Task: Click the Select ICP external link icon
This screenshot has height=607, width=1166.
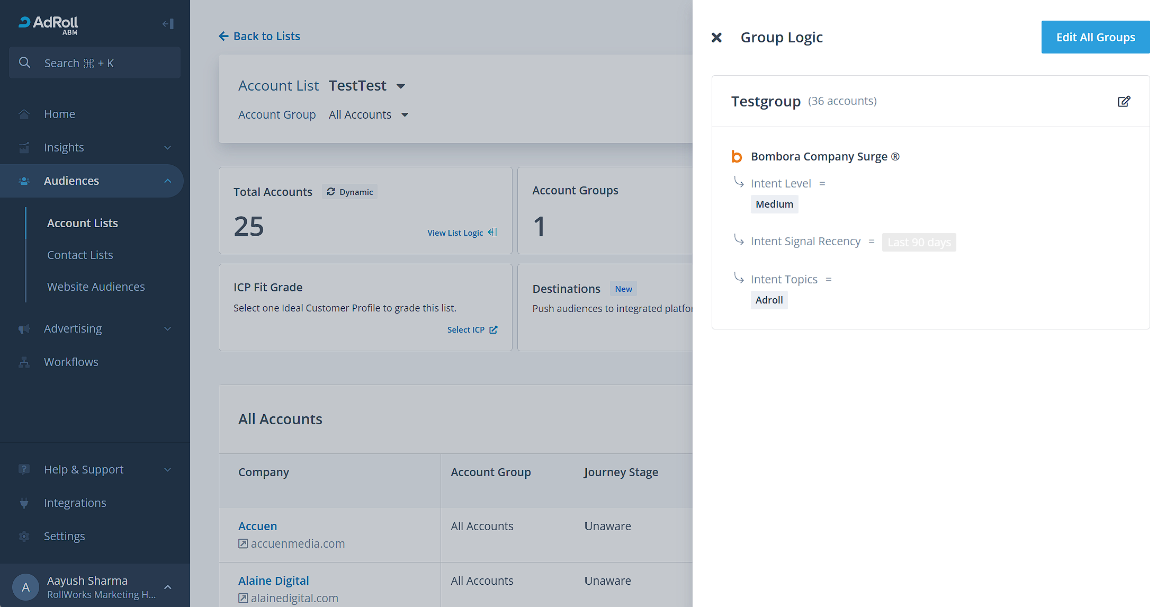Action: coord(494,329)
